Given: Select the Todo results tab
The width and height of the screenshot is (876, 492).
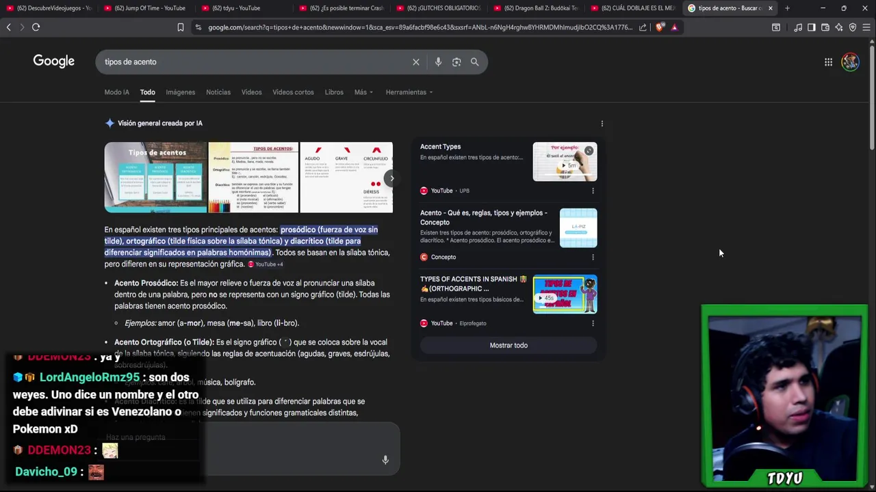Looking at the screenshot, I should pos(147,92).
